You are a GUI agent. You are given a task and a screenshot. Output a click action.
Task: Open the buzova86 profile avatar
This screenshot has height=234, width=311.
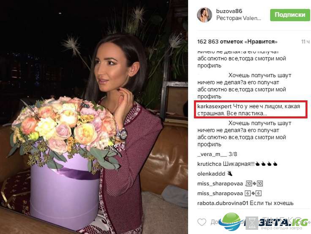(204, 15)
